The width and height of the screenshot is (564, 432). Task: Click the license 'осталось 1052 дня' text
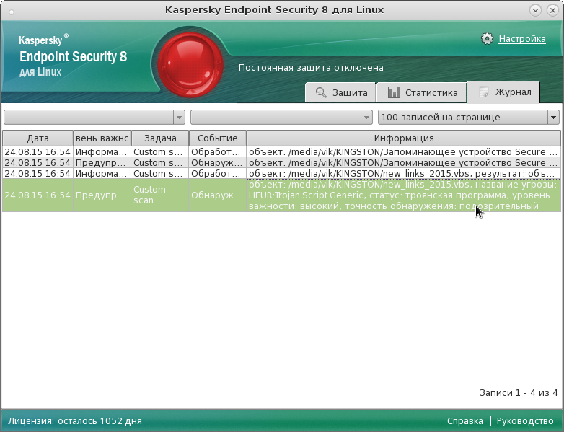pos(100,421)
